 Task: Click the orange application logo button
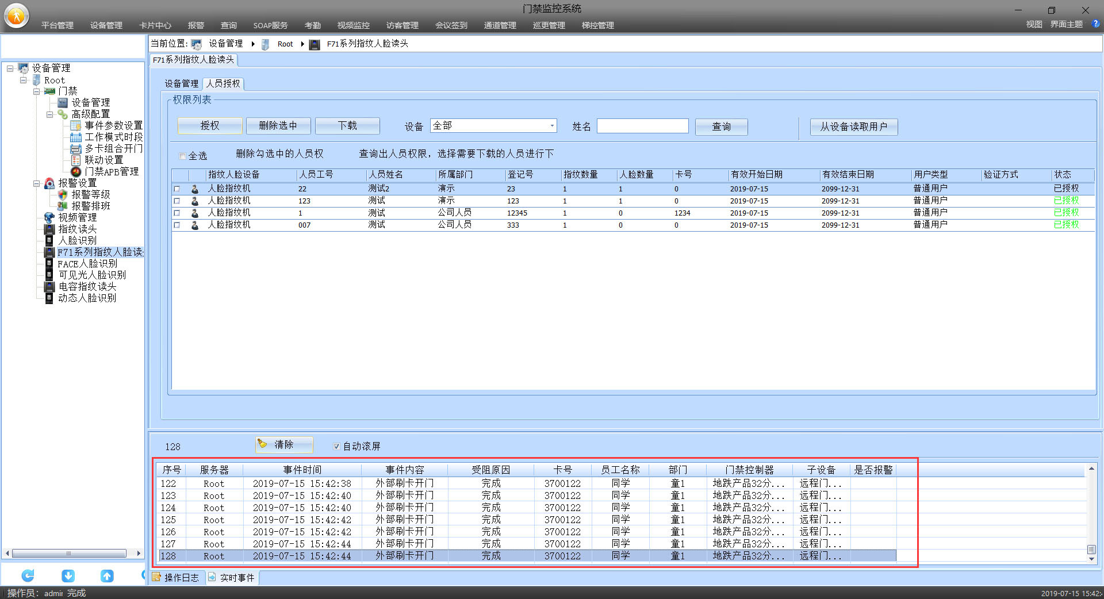coord(17,16)
